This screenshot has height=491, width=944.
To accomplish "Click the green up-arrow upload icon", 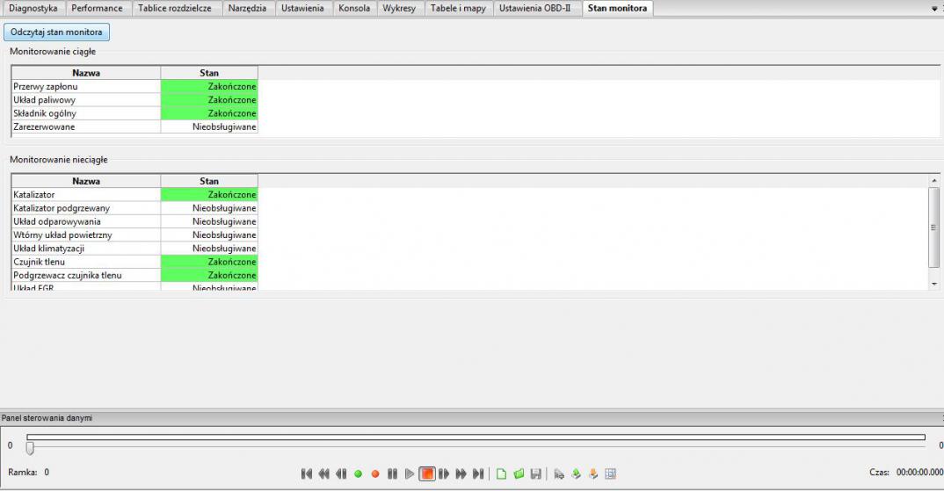I will click(x=576, y=474).
